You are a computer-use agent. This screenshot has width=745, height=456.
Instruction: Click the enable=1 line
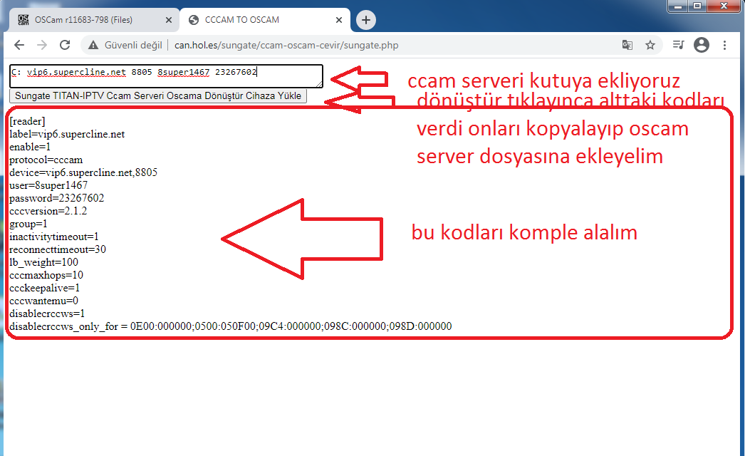click(30, 147)
